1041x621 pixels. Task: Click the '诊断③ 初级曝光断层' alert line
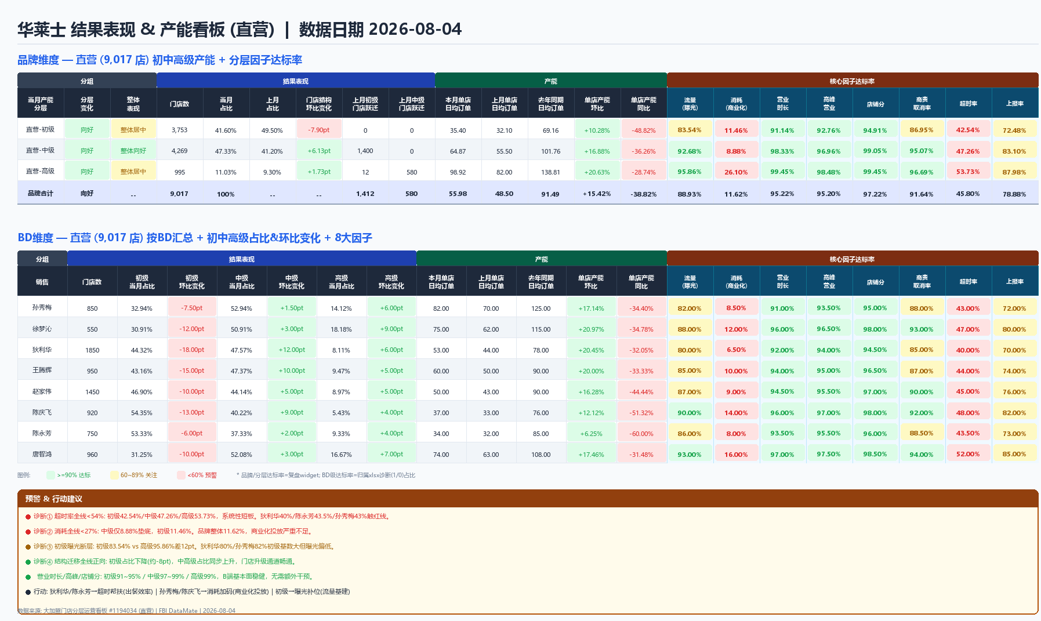(181, 546)
